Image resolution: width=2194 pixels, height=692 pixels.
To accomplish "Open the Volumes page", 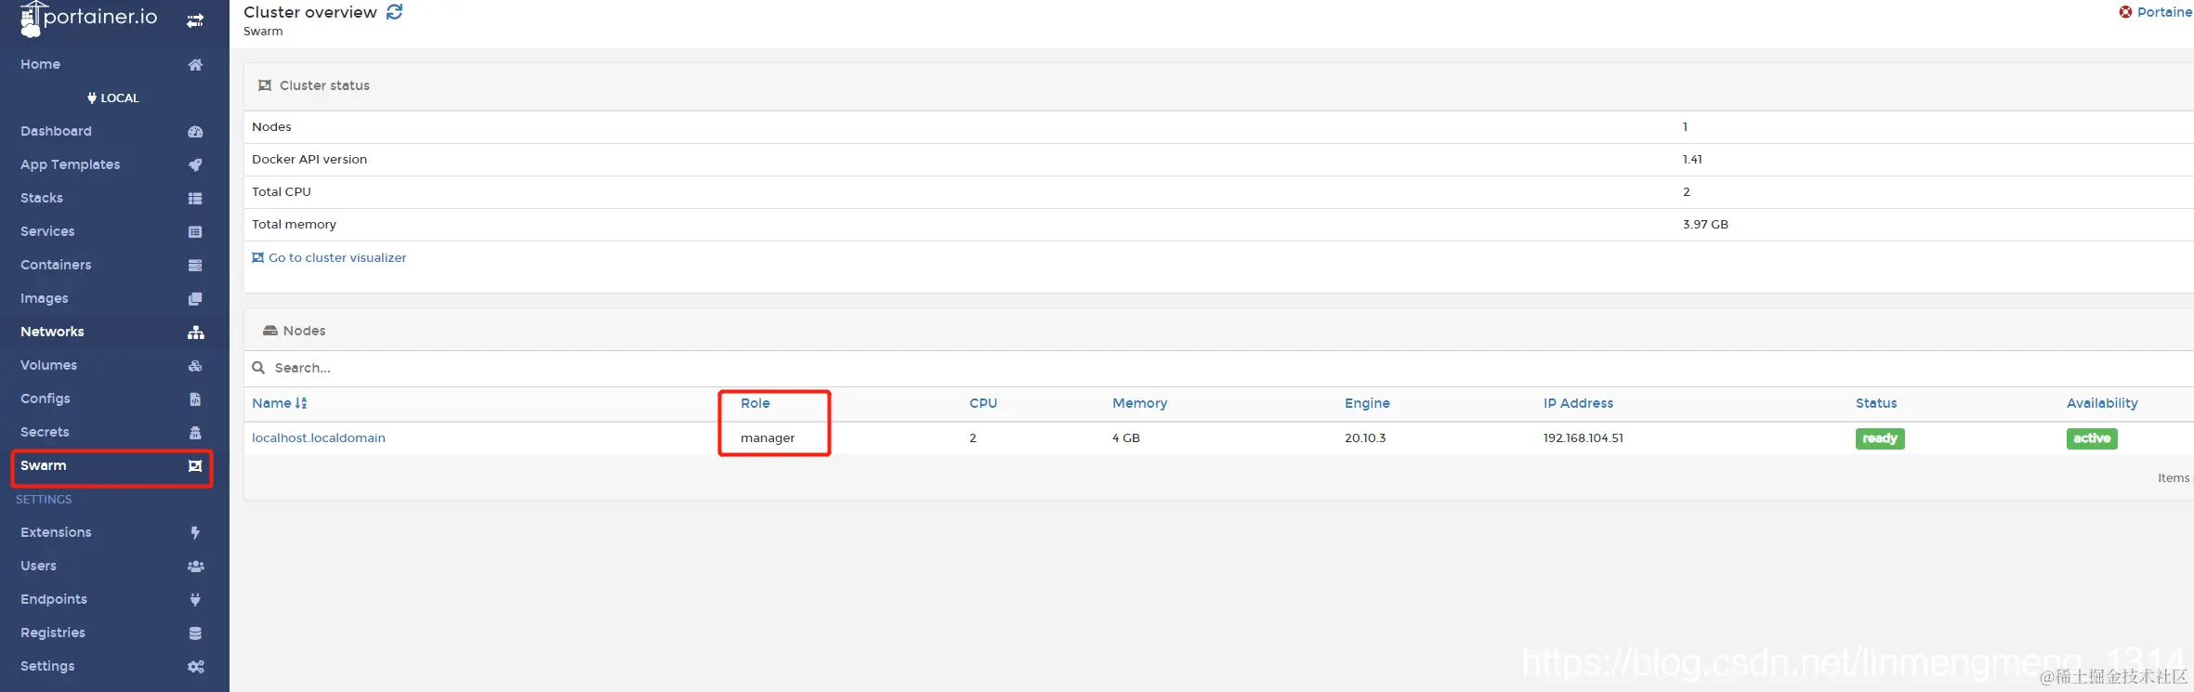I will point(48,365).
